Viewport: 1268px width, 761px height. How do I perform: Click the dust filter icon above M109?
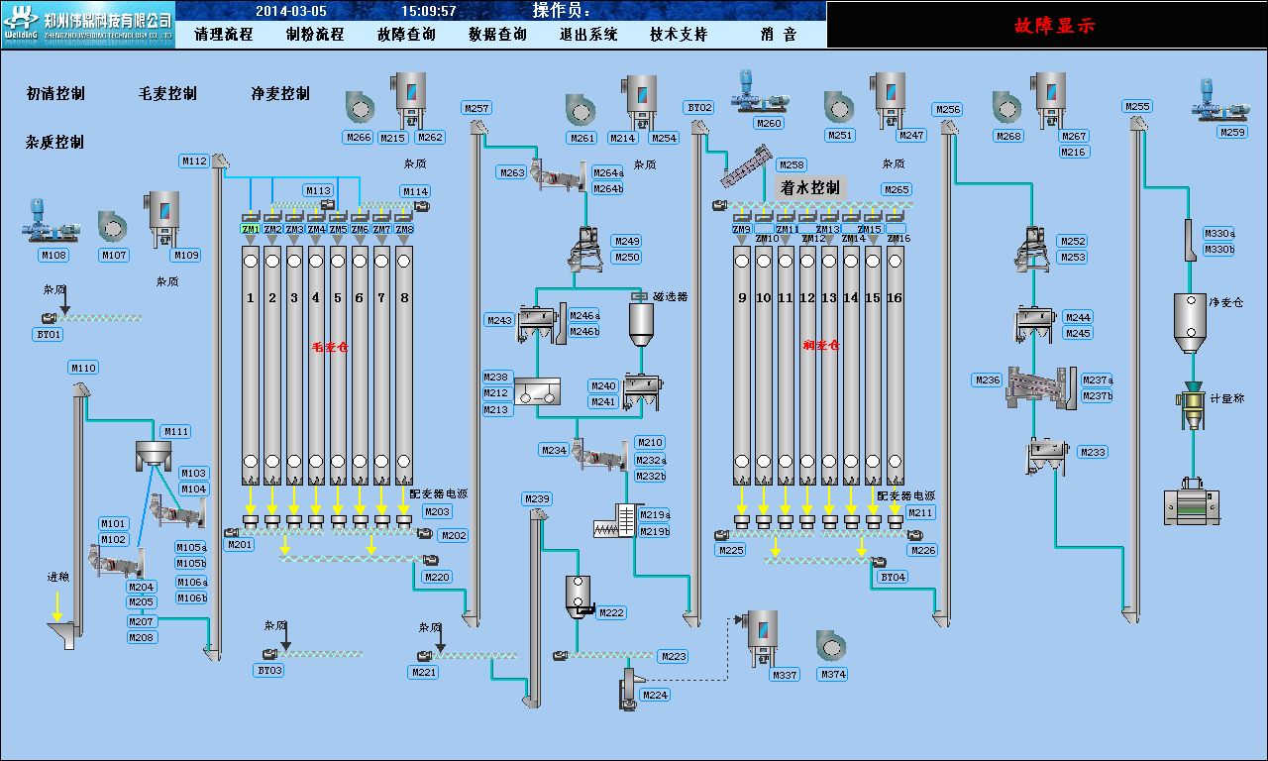coord(162,219)
